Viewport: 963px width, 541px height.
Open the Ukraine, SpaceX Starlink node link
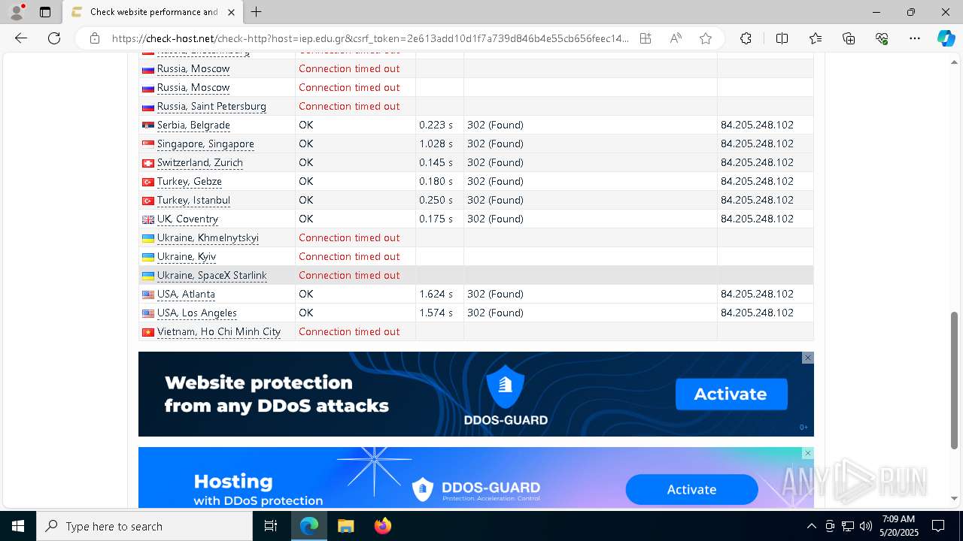tap(211, 275)
